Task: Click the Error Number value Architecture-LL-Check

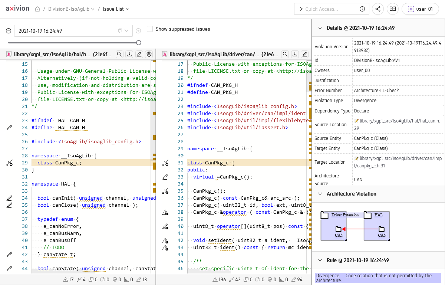Action: coord(376,91)
